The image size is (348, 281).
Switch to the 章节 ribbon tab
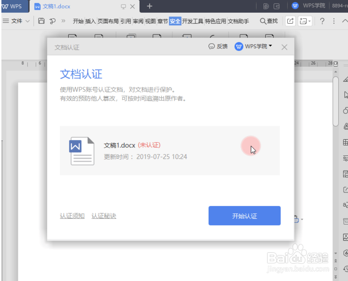coord(163,21)
